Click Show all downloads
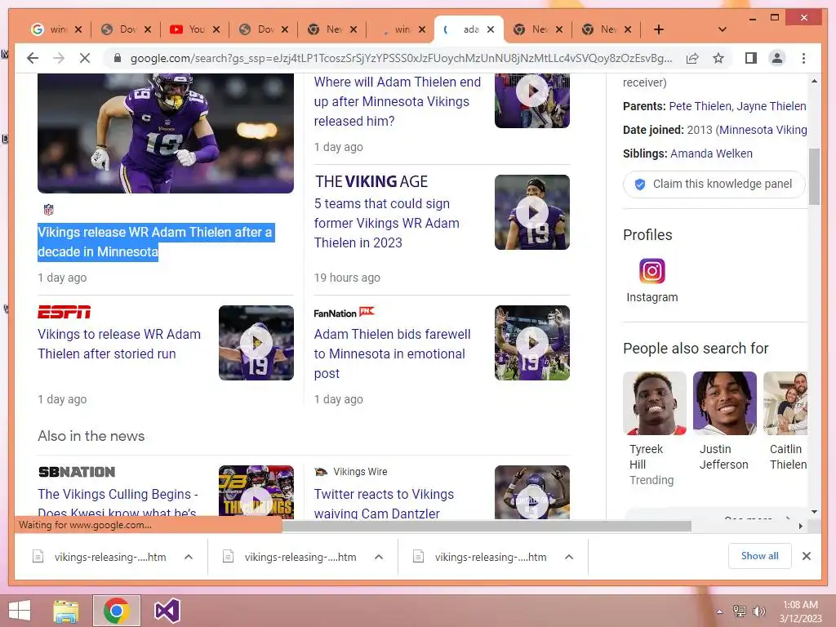 tap(760, 556)
